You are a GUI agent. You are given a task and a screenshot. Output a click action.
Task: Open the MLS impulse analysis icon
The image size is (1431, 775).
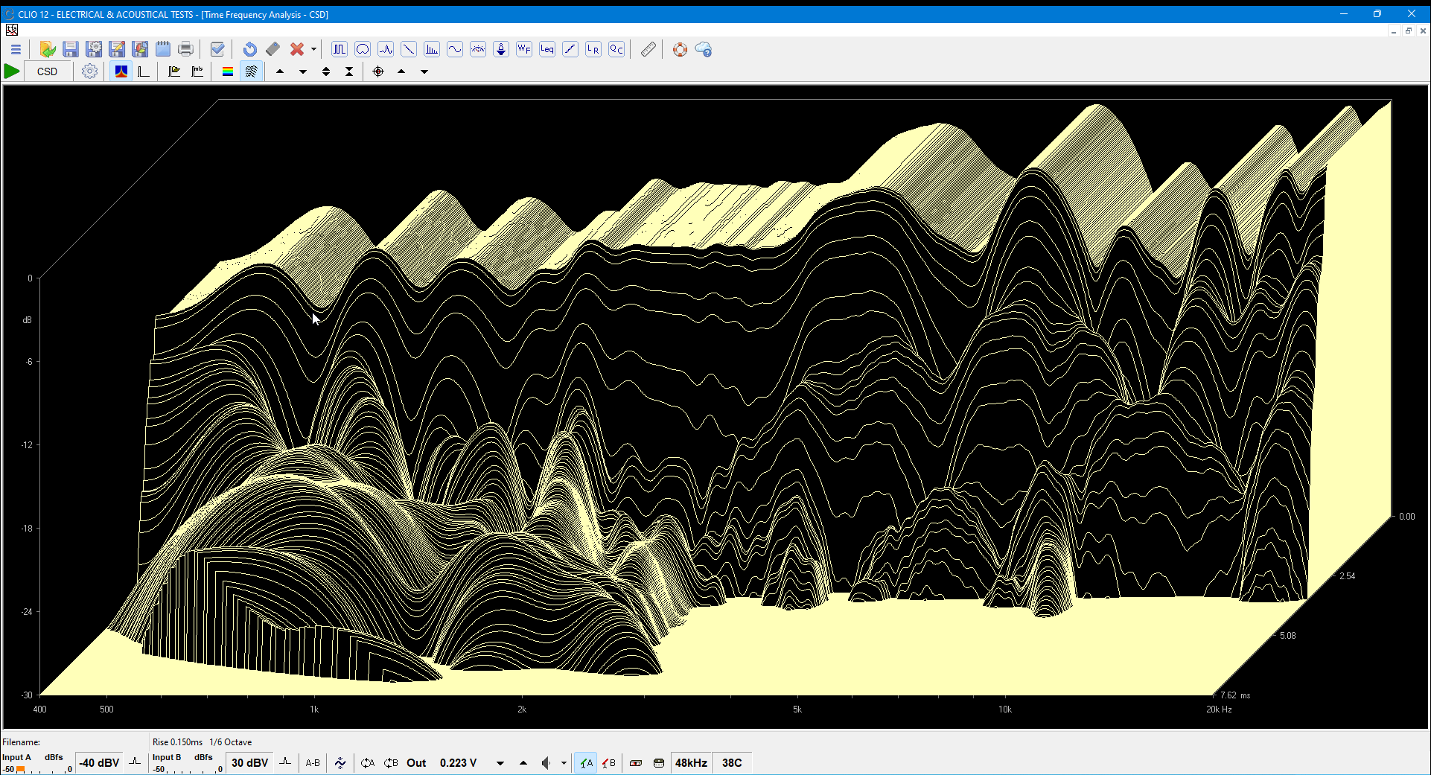386,49
